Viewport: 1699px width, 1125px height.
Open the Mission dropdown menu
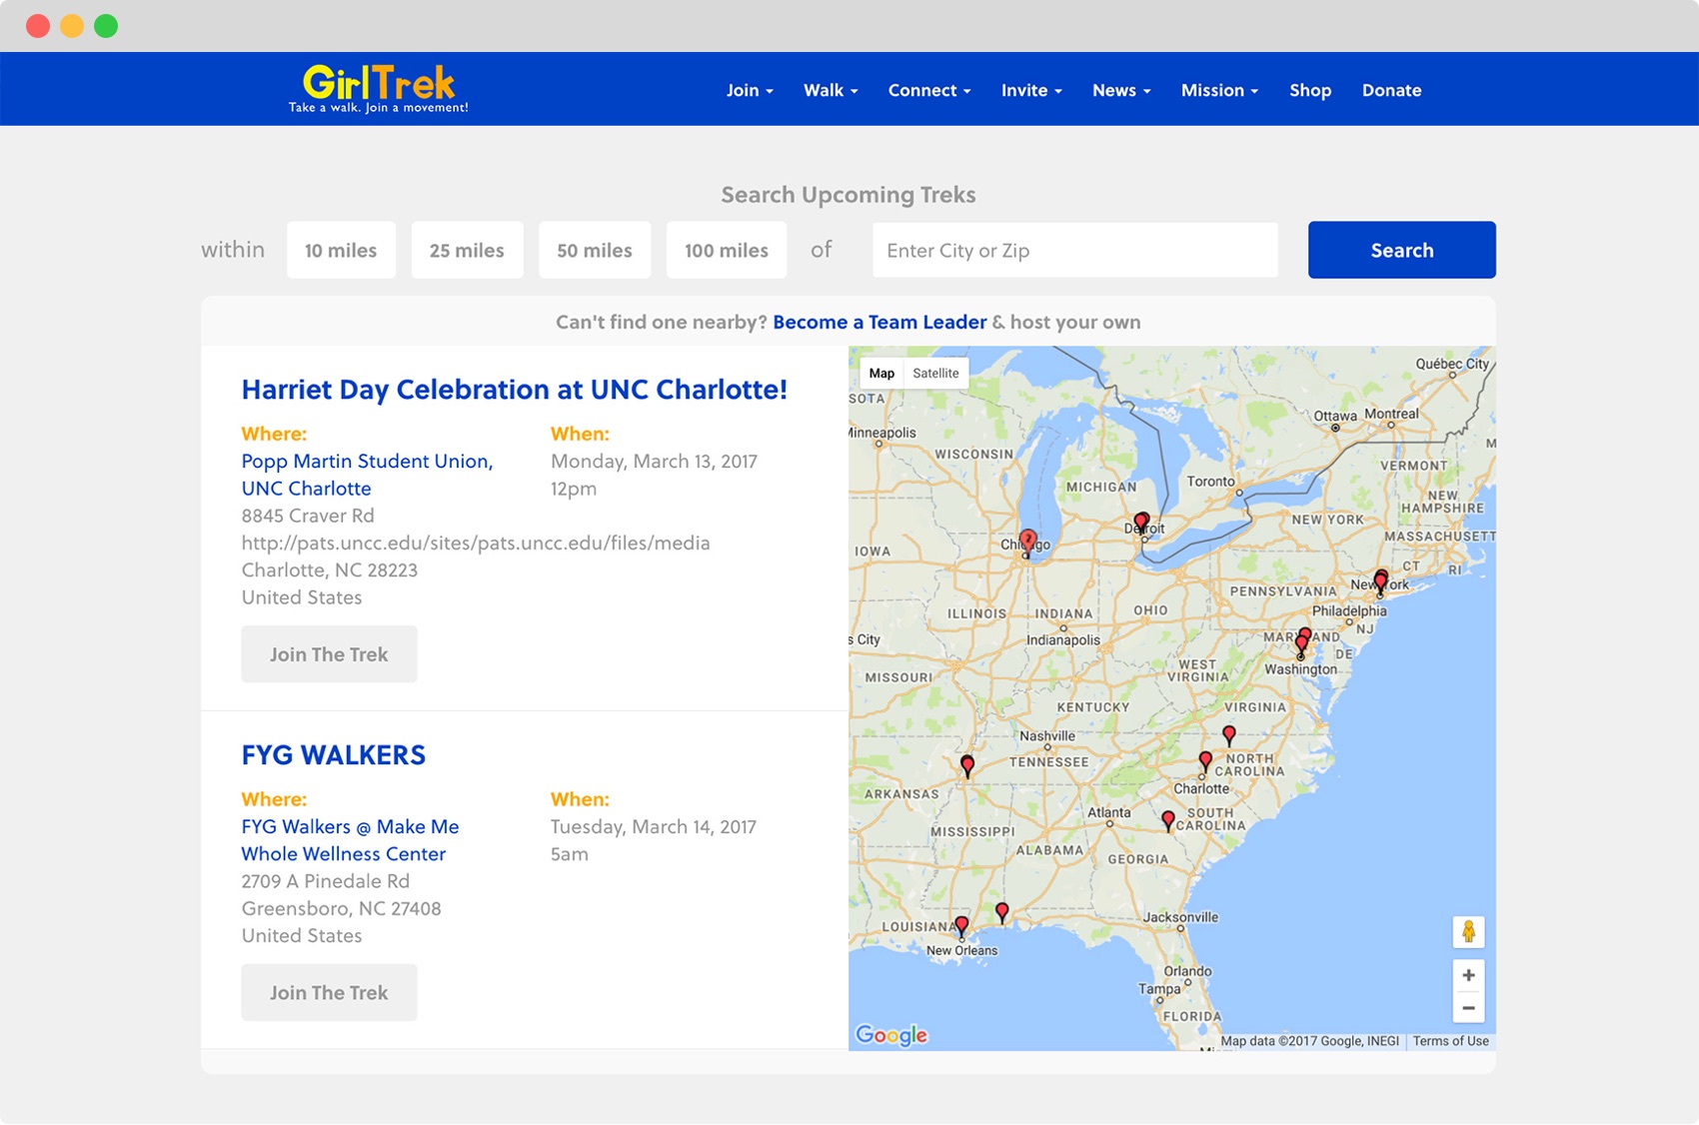coord(1219,90)
